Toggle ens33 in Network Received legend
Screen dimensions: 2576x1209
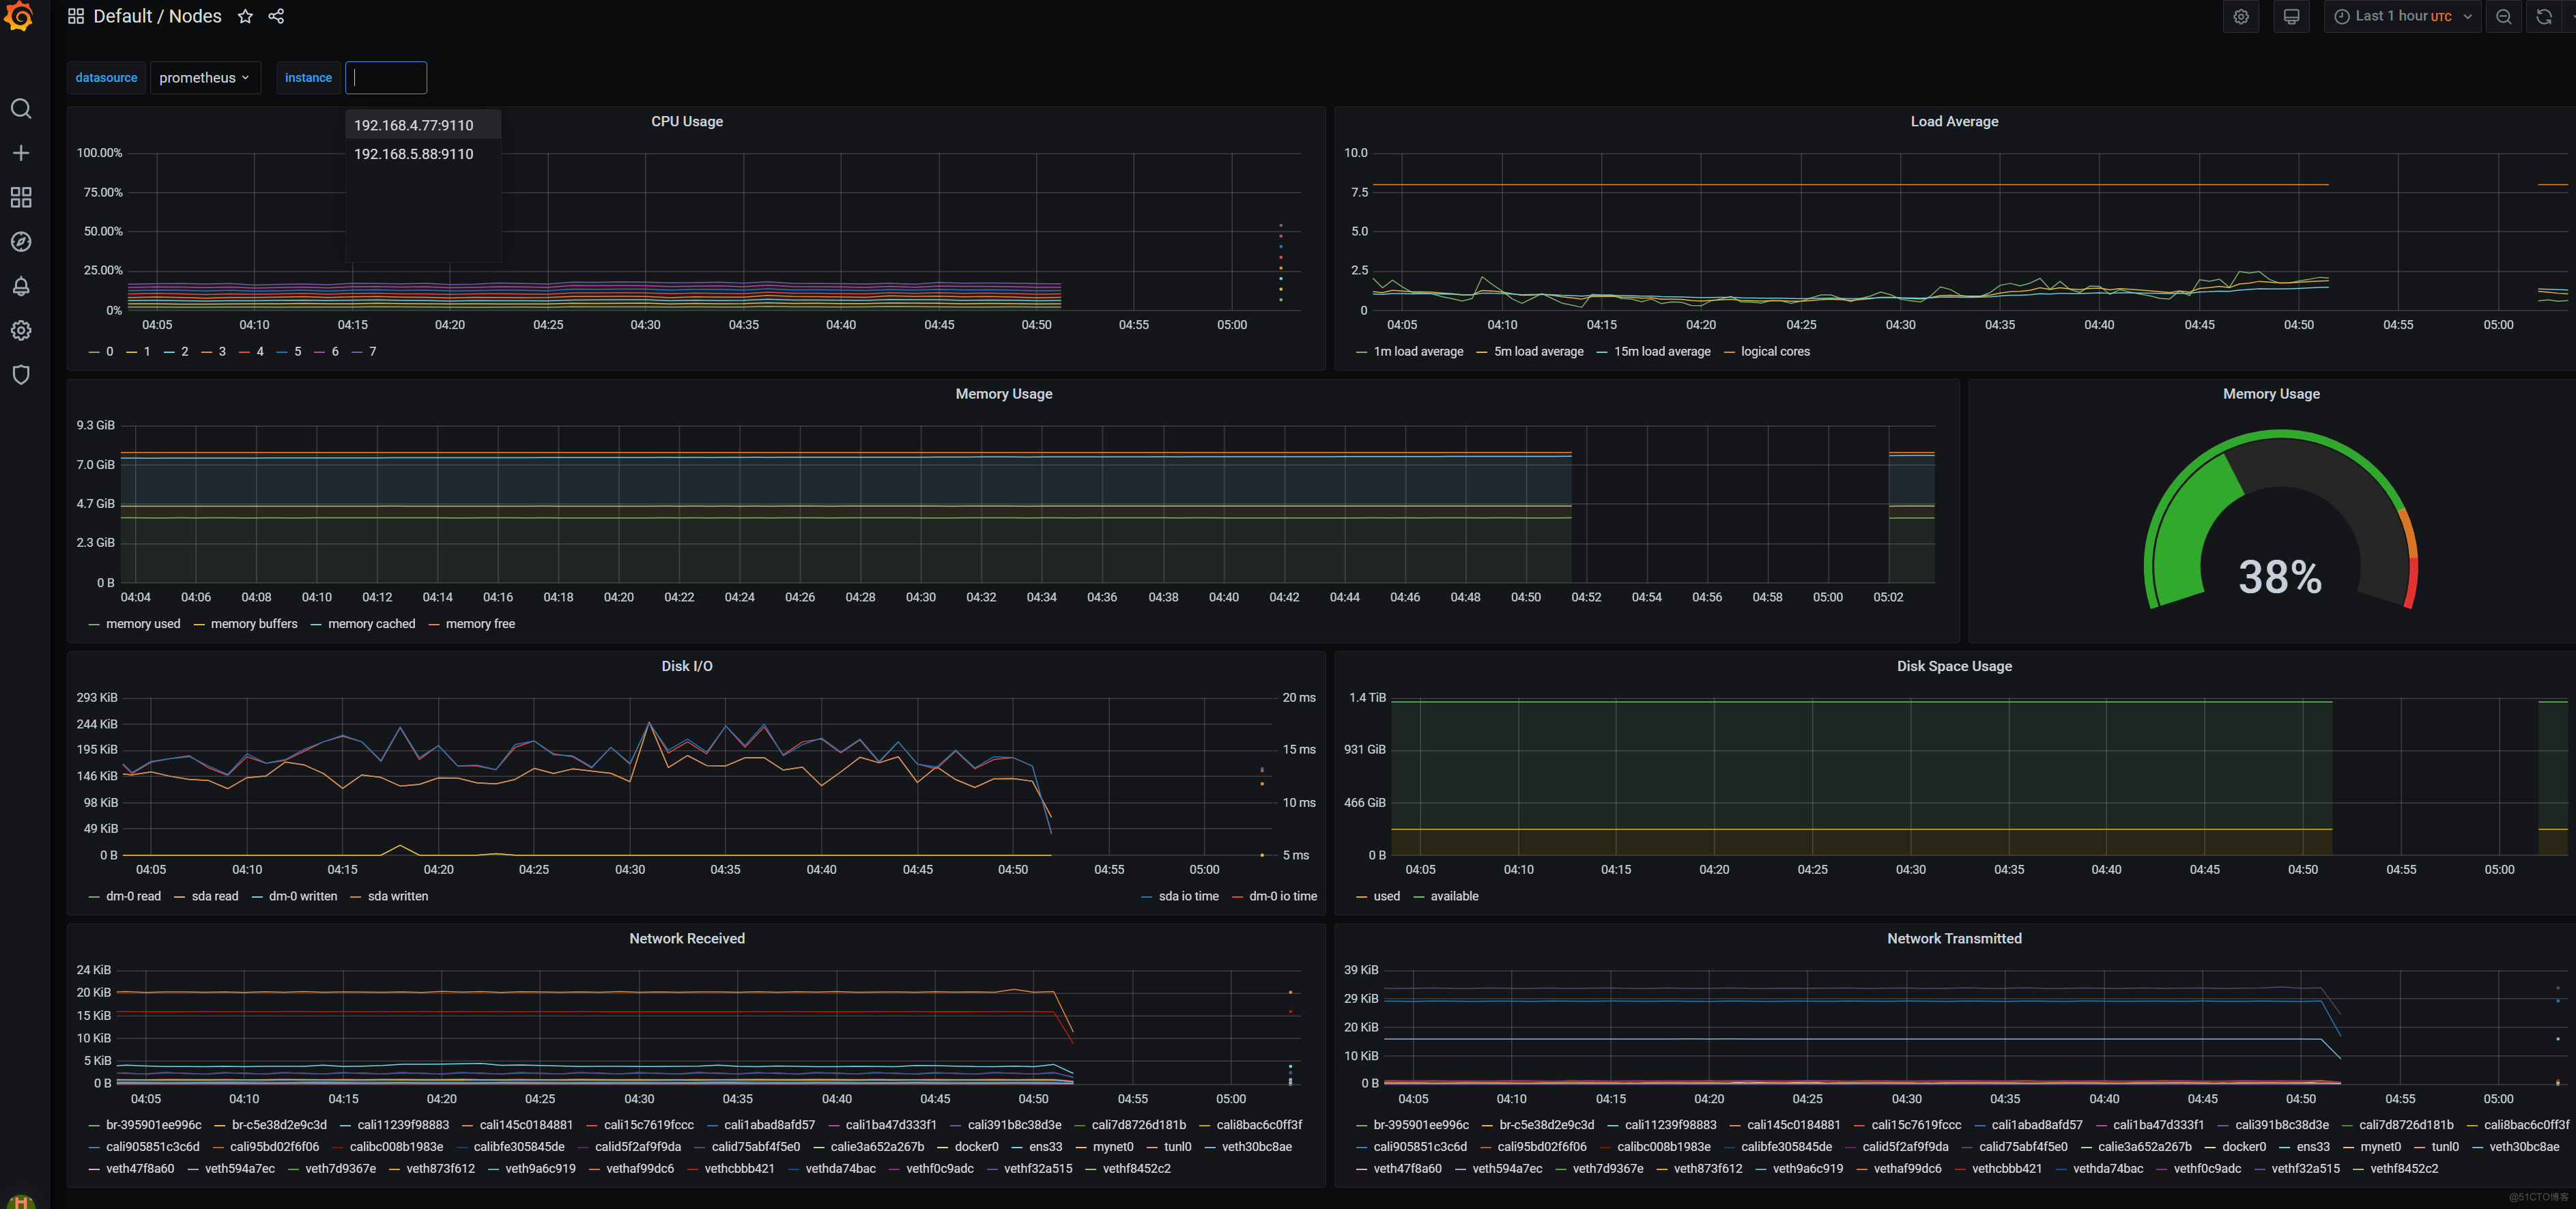point(1046,1147)
